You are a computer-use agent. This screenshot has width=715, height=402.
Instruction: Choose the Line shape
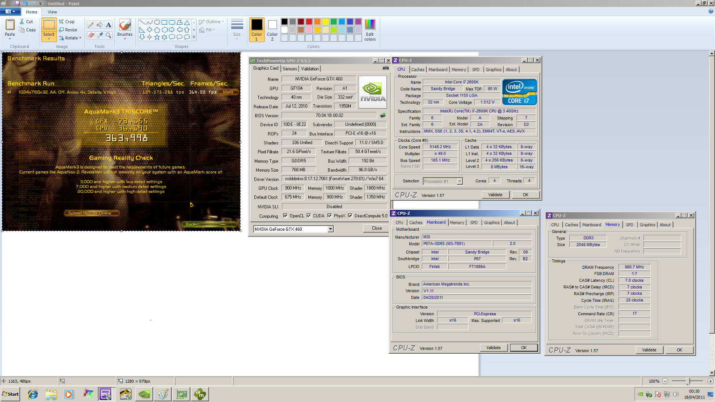[142, 22]
